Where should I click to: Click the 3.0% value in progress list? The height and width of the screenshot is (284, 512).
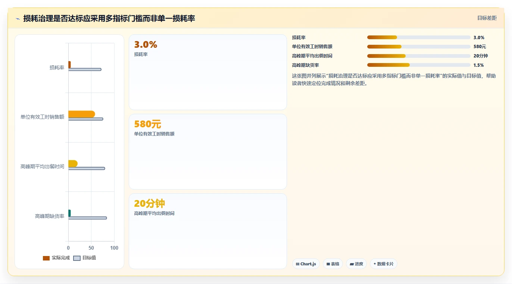tap(479, 38)
